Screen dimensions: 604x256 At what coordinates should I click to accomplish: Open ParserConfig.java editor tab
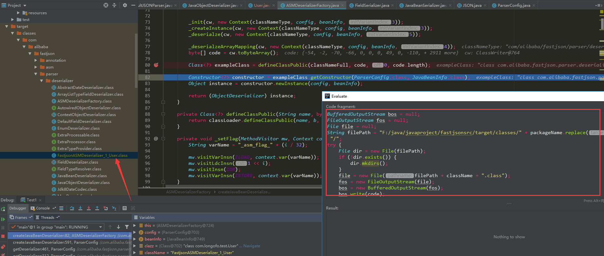coord(514,5)
